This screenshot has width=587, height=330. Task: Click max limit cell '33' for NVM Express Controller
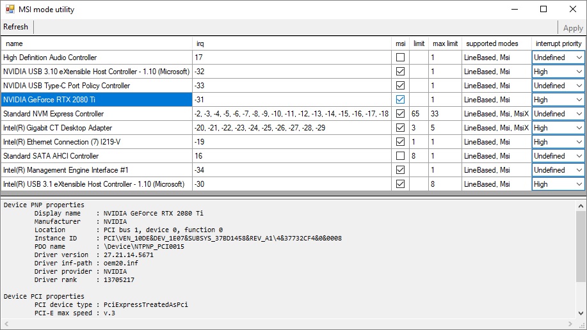(x=445, y=114)
